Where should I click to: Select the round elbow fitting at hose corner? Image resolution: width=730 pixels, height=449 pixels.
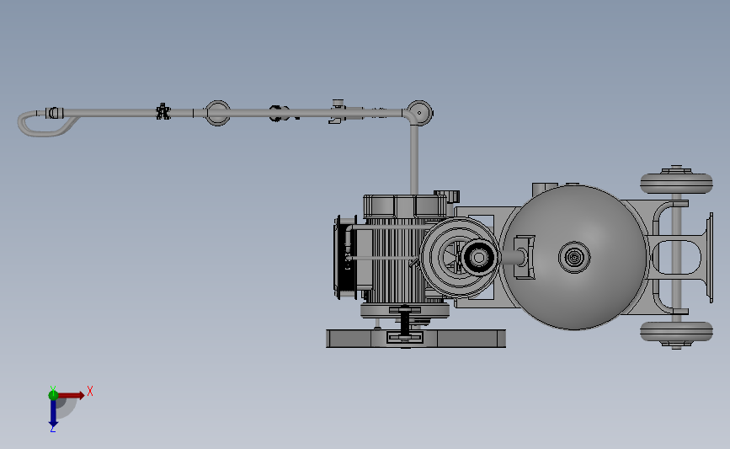click(x=419, y=113)
